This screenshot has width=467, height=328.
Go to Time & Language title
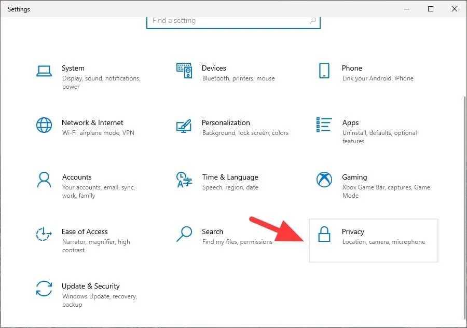click(x=230, y=177)
